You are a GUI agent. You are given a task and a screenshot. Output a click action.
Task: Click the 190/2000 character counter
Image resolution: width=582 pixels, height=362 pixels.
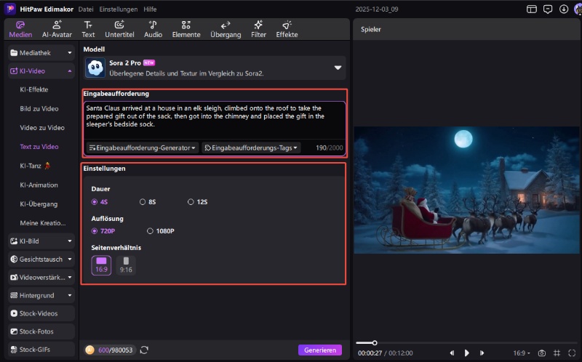330,148
